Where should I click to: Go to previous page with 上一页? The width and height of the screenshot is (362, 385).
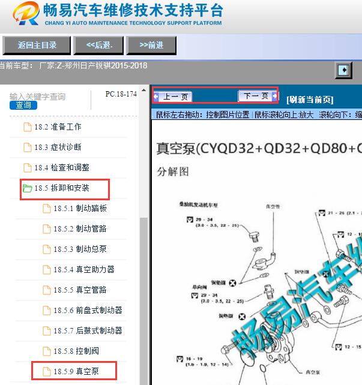[x=173, y=97]
